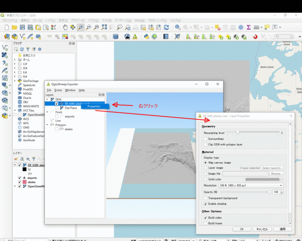Screen dimensions: 302x241
Task: Open the File menu in Qgis2threejs Exporter
Action: 49,90
